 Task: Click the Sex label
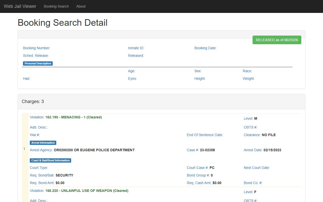pos(198,71)
